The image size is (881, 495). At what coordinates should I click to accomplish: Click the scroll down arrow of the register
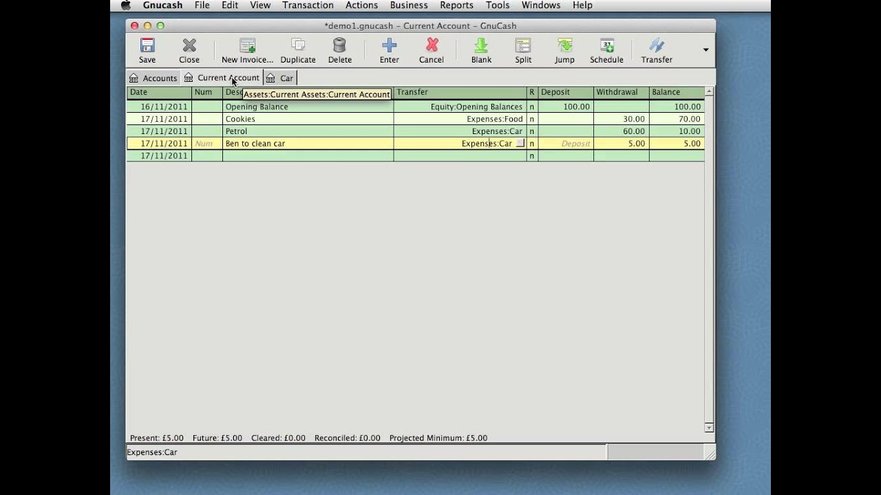pos(709,428)
